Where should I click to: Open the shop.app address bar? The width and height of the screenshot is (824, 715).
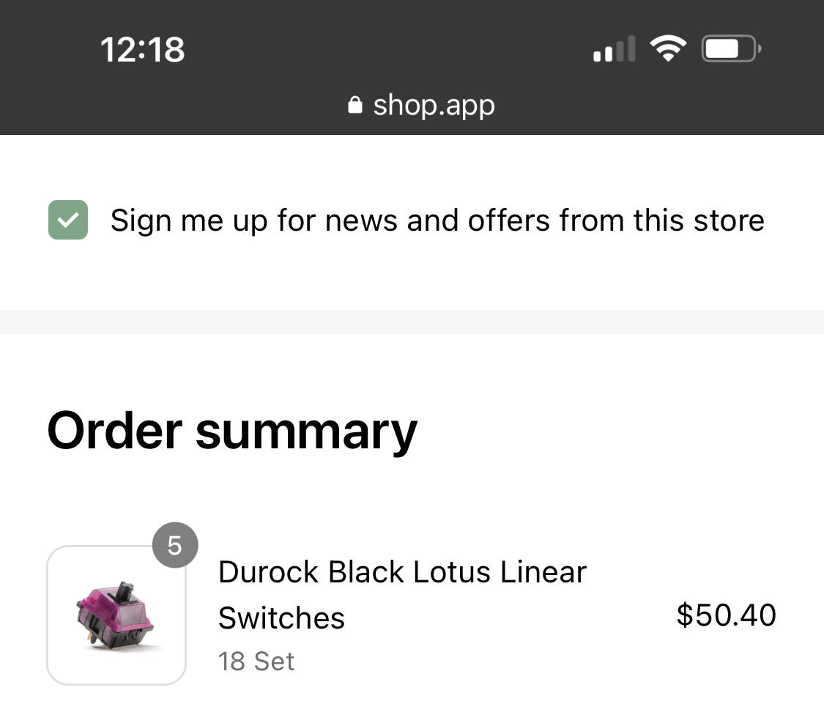pyautogui.click(x=421, y=105)
